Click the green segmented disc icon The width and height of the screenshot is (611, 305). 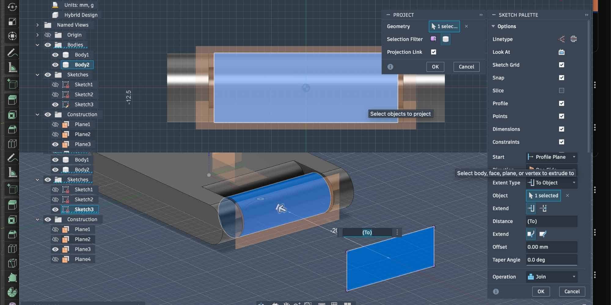point(12,292)
